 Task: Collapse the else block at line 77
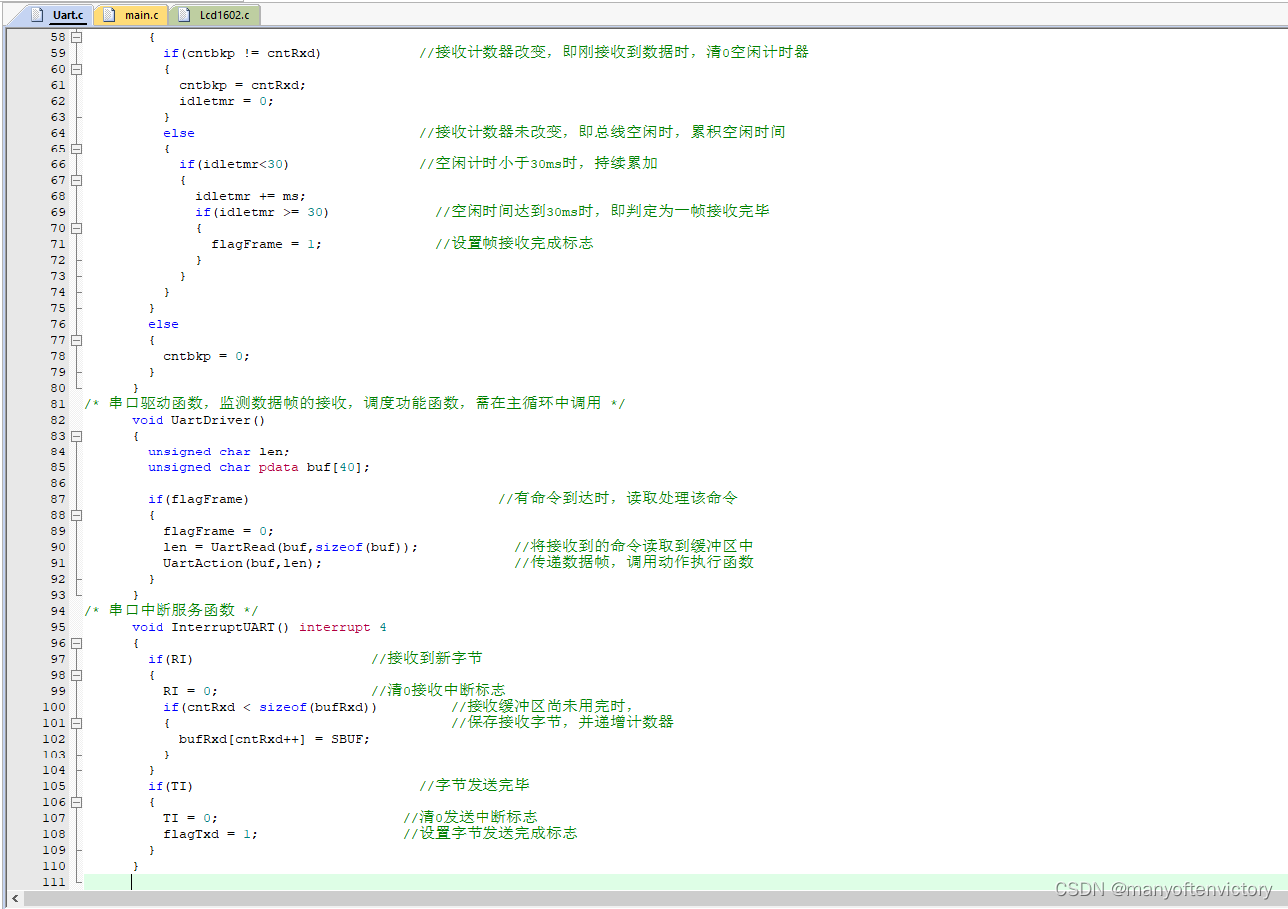coord(77,340)
